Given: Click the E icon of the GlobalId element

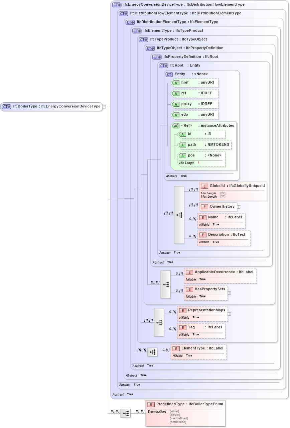Looking at the screenshot, I should [x=203, y=186].
